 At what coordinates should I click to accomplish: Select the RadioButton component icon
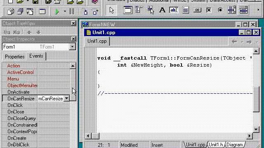220,10
